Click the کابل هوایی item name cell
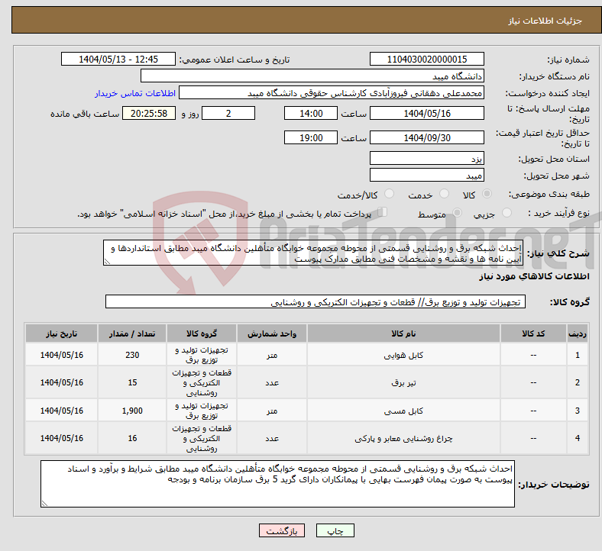 point(403,355)
